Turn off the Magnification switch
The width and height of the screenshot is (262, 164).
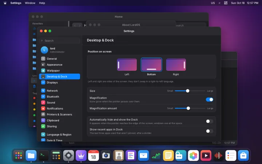tap(210, 99)
